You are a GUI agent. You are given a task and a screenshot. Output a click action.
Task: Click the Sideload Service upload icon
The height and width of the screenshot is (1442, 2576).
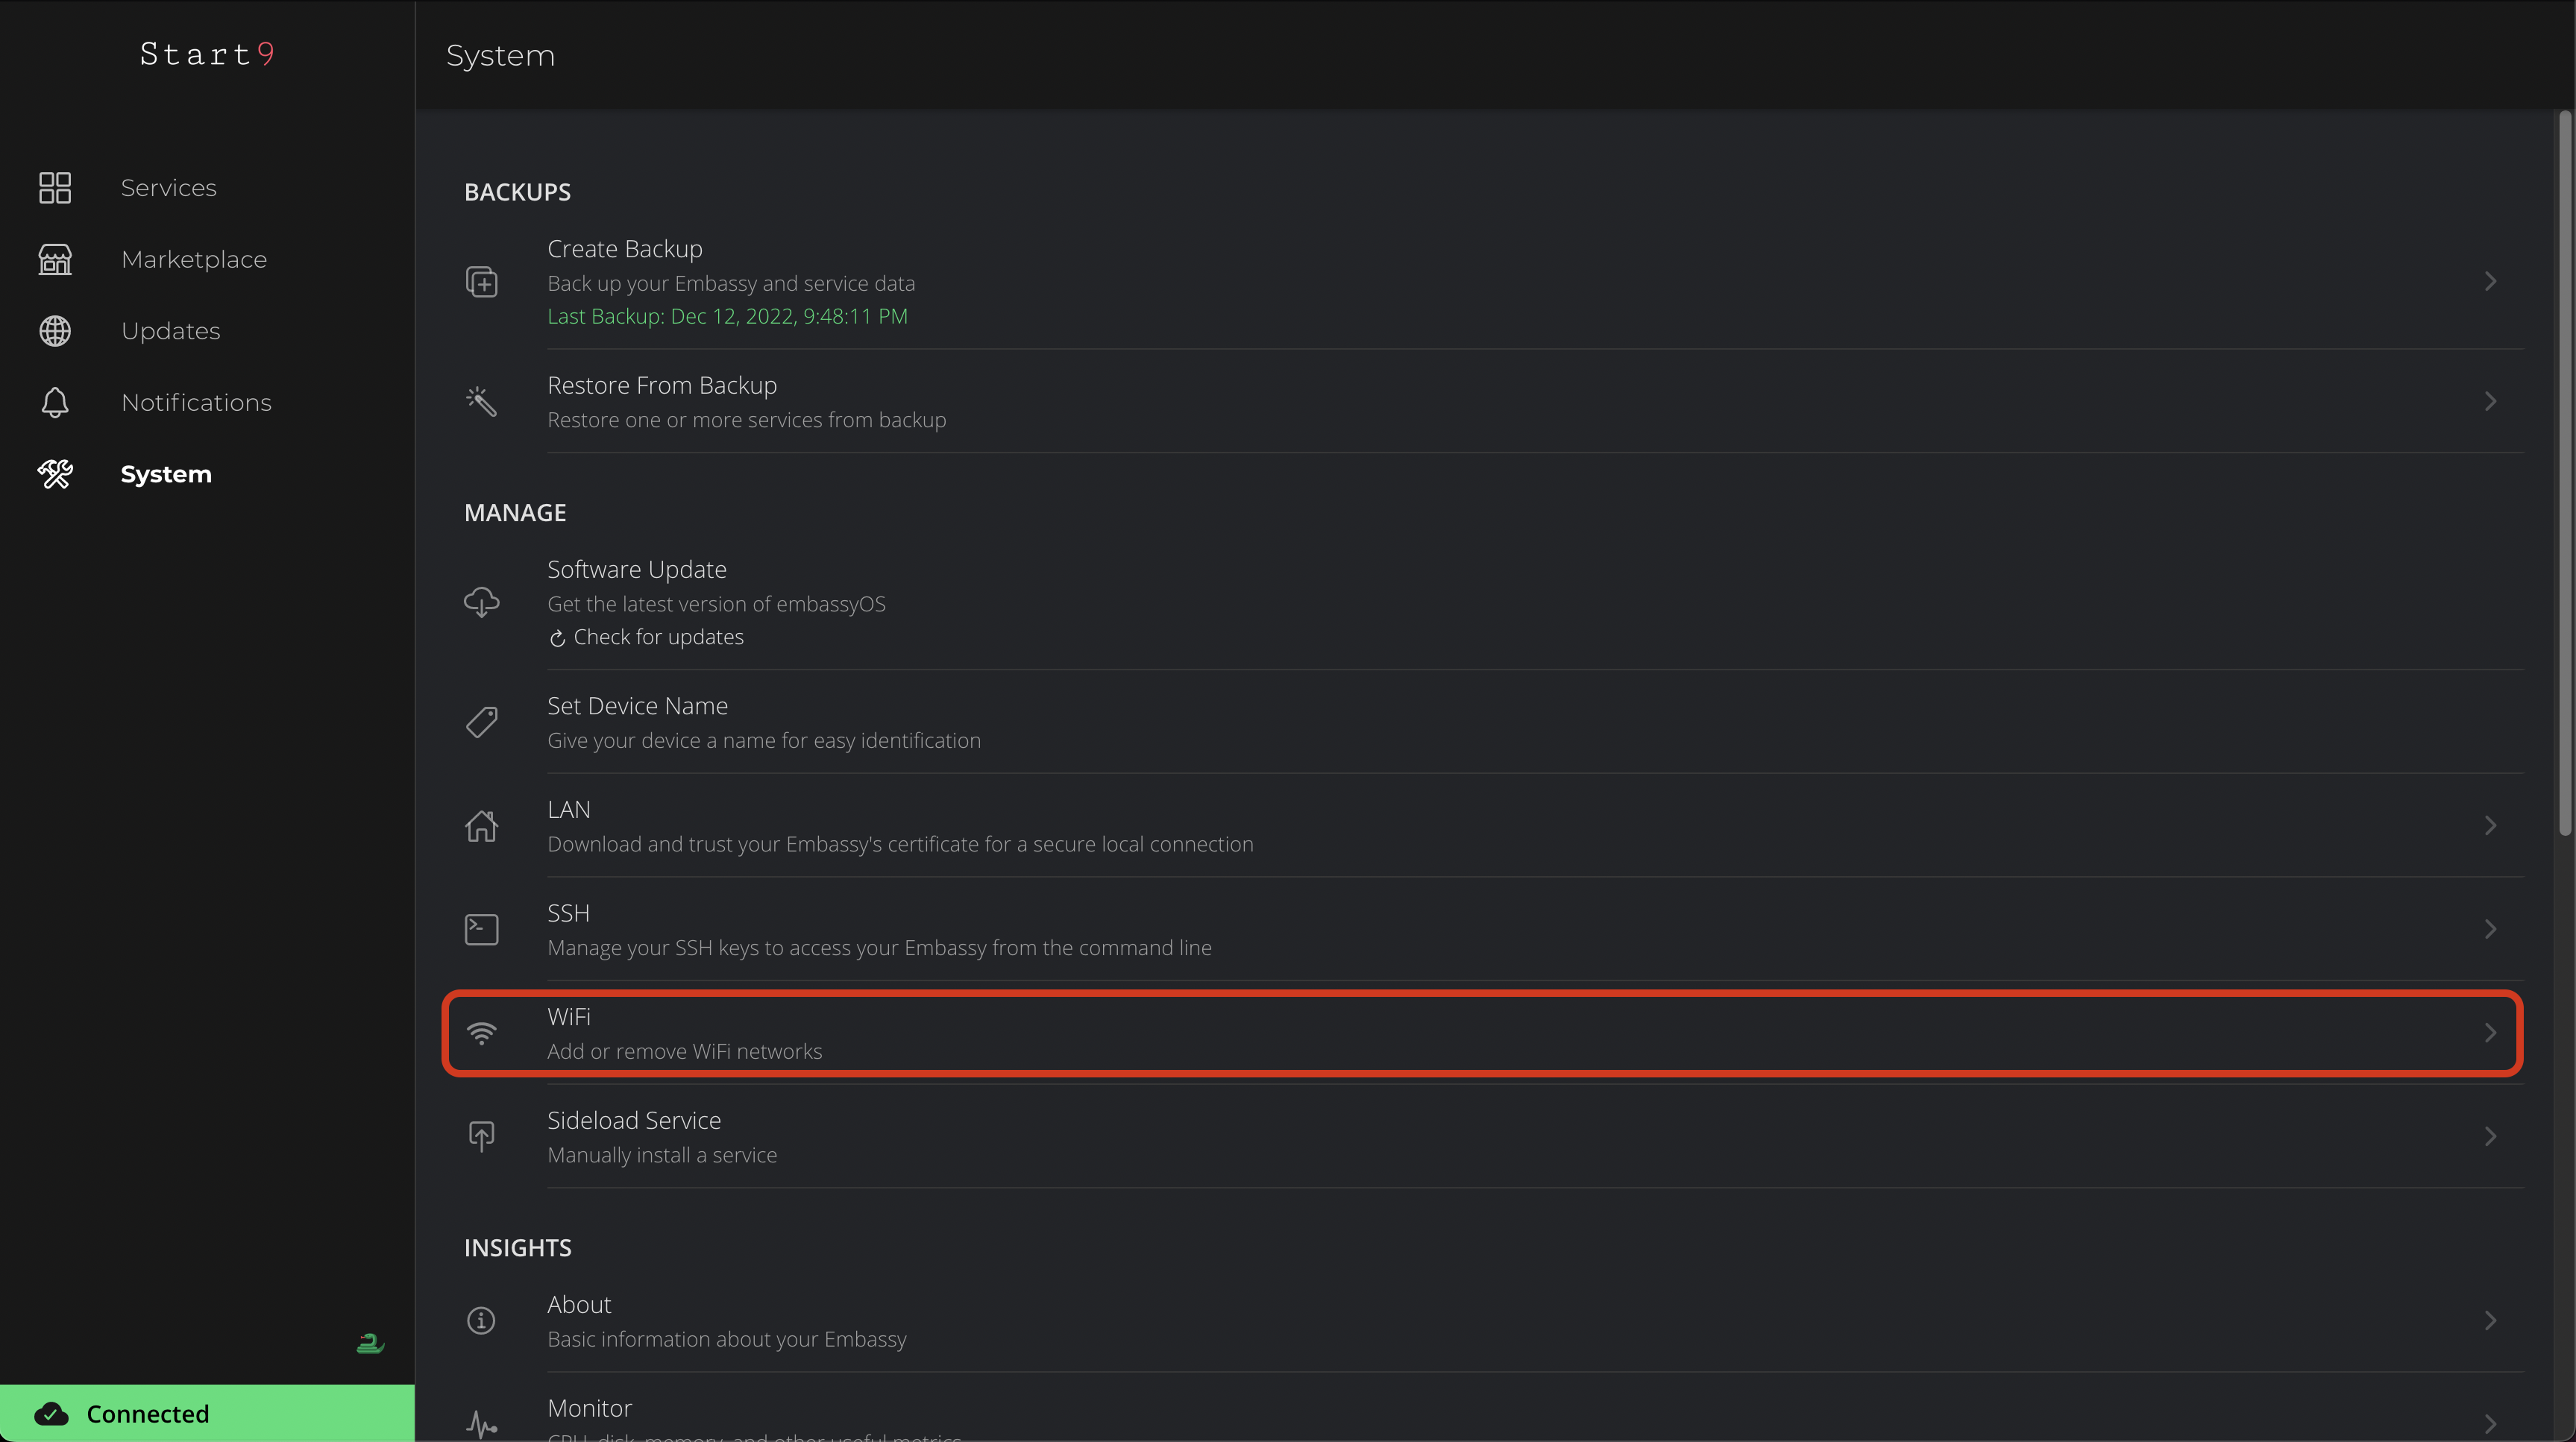(x=482, y=1137)
